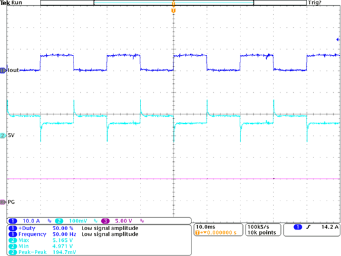This screenshot has height=256, width=341.
Task: Click channel 3 PG ground marker
Action: point(3,202)
